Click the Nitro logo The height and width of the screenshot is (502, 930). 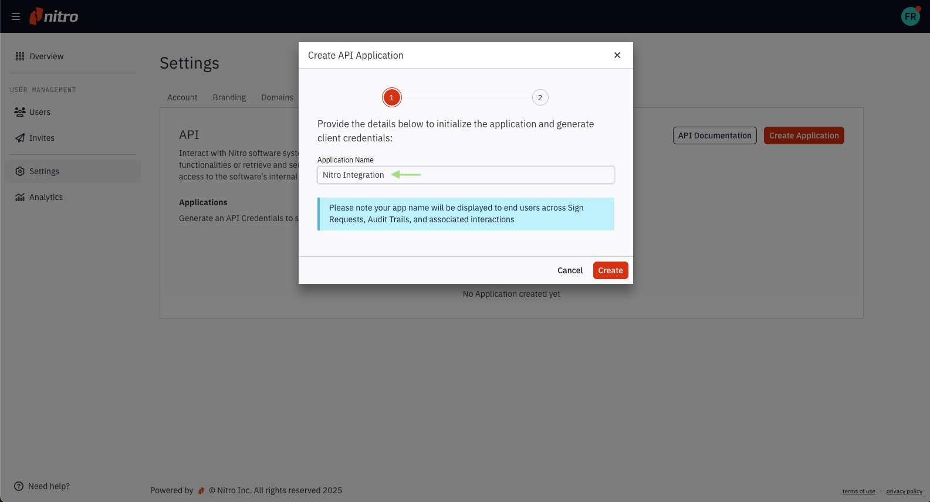54,16
